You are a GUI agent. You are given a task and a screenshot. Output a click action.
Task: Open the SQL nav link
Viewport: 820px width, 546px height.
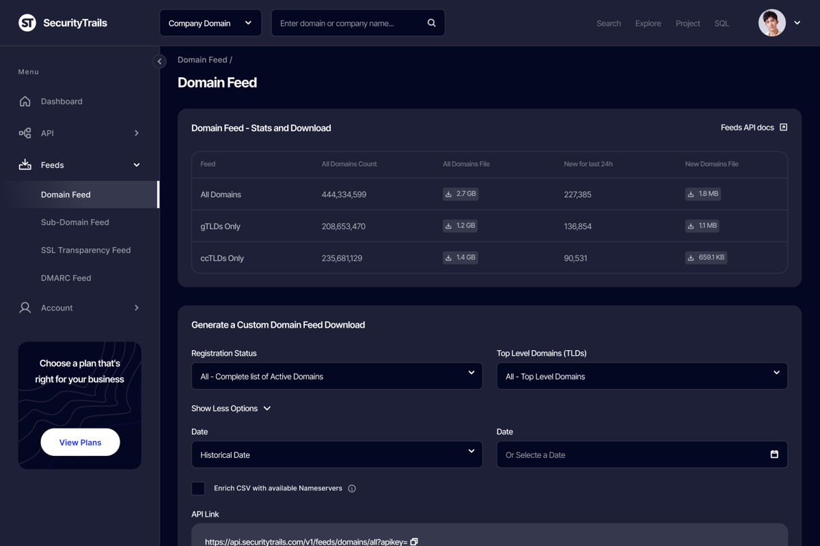click(722, 23)
